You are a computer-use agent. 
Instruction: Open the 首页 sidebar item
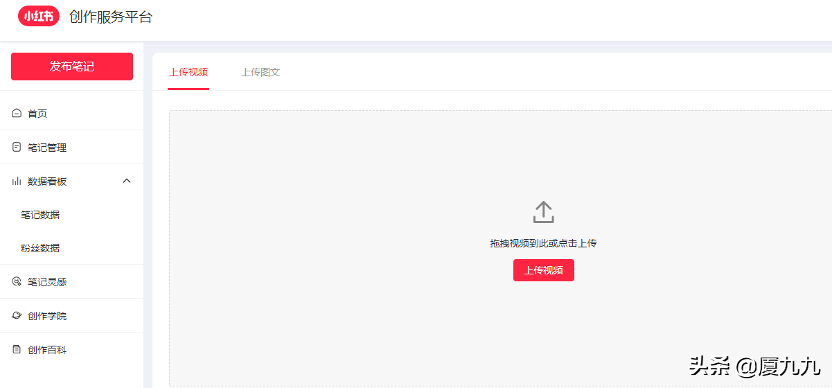[x=72, y=114]
